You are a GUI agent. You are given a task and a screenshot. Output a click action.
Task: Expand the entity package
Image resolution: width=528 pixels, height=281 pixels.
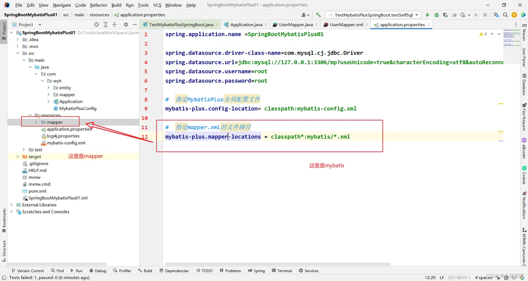pos(49,88)
